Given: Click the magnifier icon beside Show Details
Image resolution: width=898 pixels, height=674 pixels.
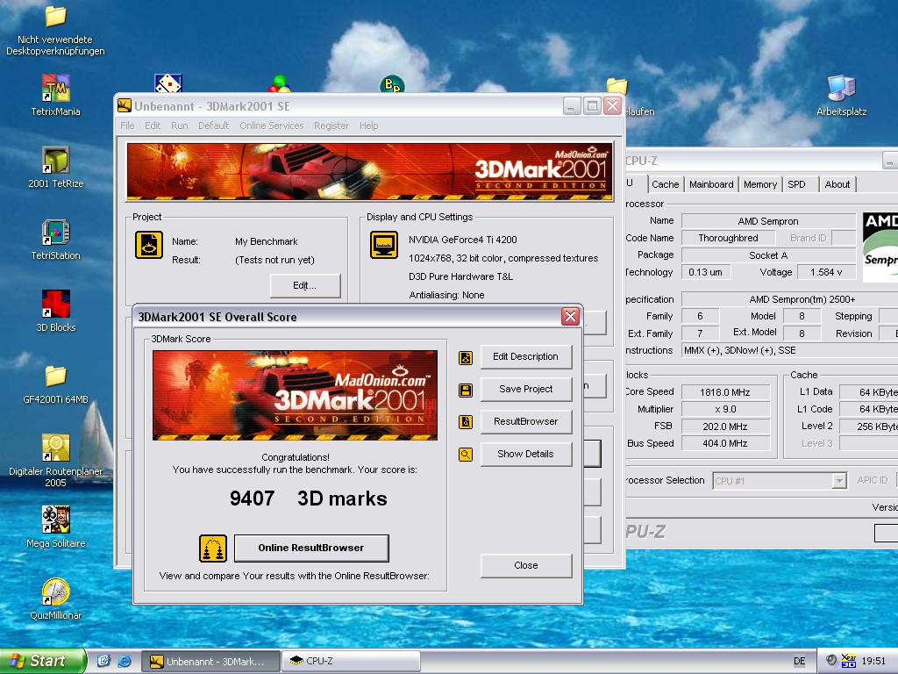Looking at the screenshot, I should pos(466,455).
